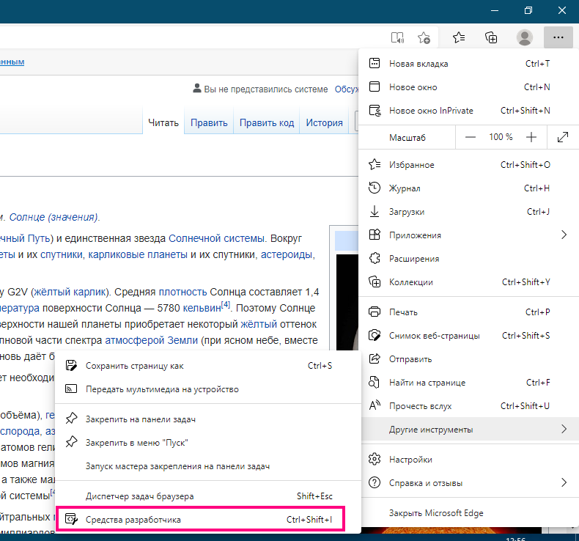The height and width of the screenshot is (541, 579).
Task: Choose Новое окно InPrivate menu item
Action: click(x=431, y=111)
